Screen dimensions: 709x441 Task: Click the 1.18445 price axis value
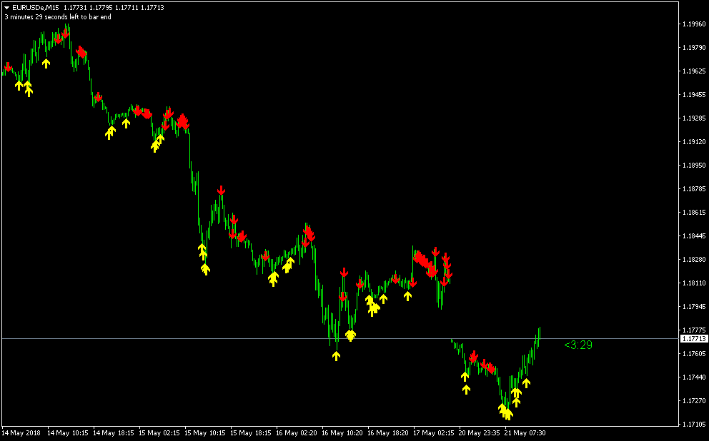pyautogui.click(x=692, y=236)
